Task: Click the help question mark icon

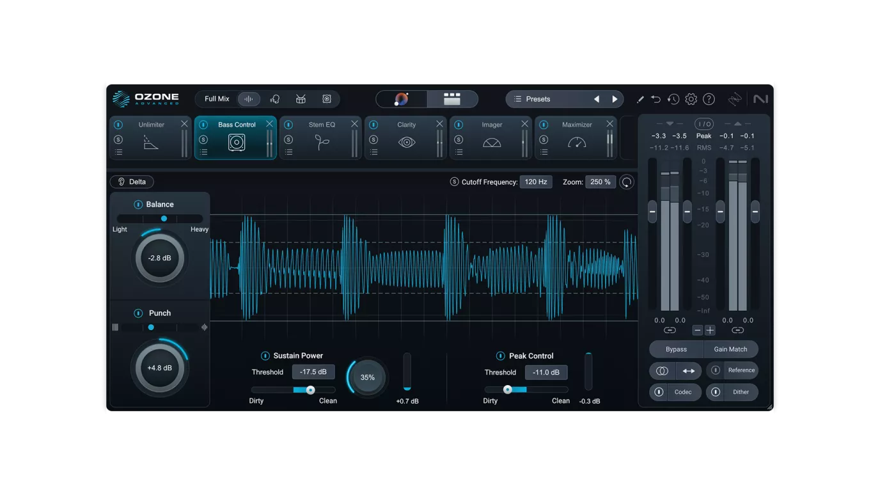Action: [709, 99]
